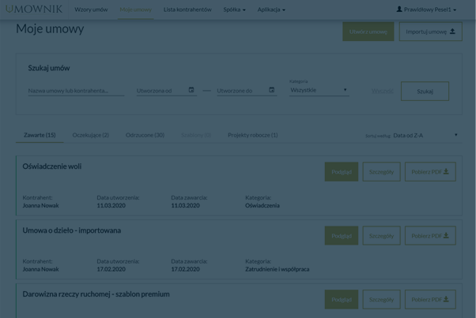Expand the Spółka dropdown menu
The image size is (476, 318).
(234, 9)
